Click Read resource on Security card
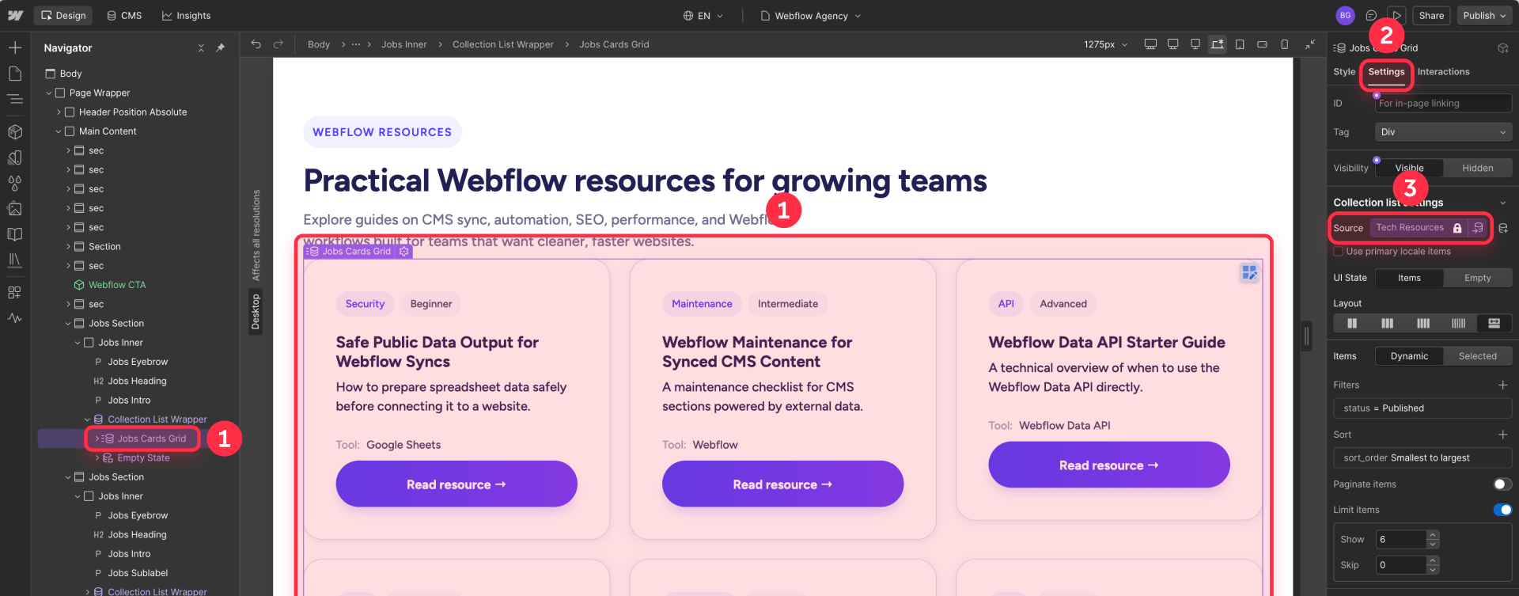 pyautogui.click(x=456, y=484)
